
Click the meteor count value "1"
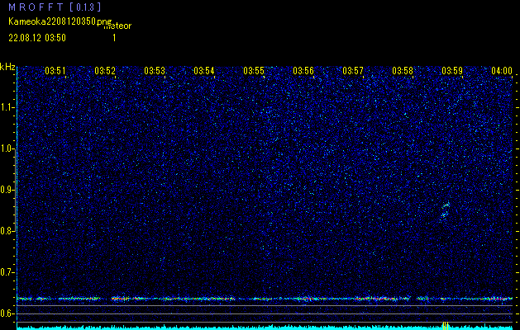point(114,38)
